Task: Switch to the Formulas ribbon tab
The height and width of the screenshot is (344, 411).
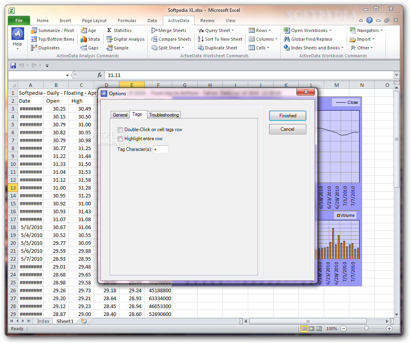Action: (127, 21)
